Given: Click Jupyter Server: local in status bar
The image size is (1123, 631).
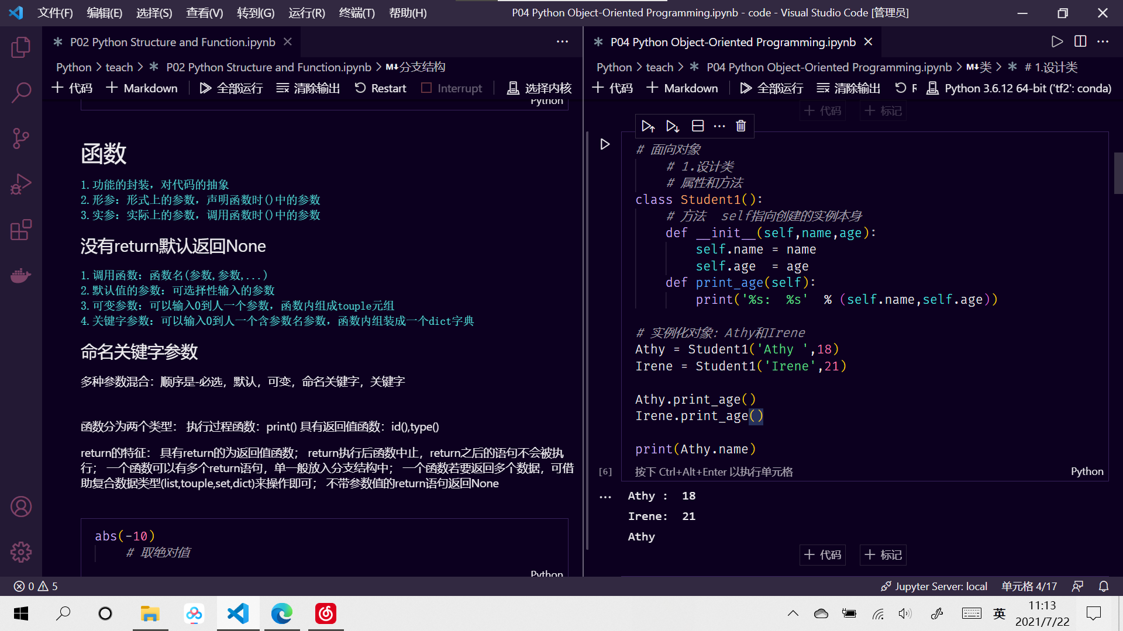Looking at the screenshot, I should point(934,586).
